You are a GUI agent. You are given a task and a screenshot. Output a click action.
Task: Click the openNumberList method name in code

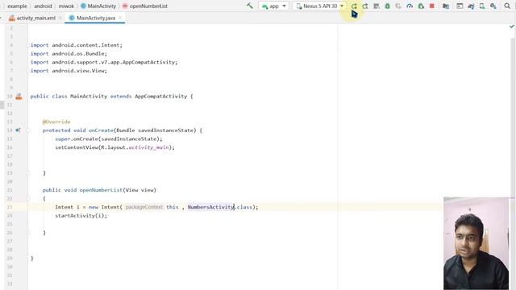coord(101,190)
